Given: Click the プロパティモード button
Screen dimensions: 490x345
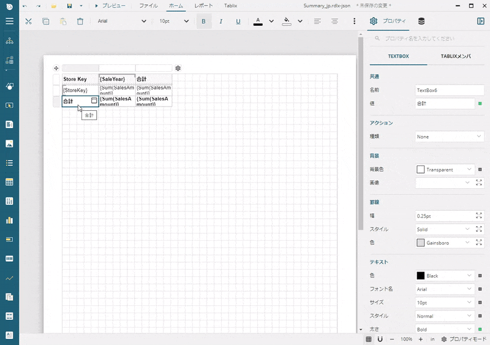Looking at the screenshot, I should coord(464,339).
